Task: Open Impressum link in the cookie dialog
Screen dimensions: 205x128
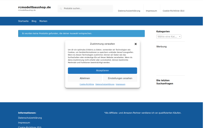Action: coord(120,84)
